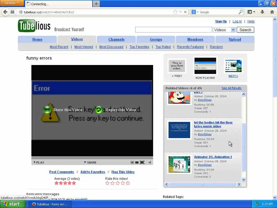Image resolution: width=277 pixels, height=208 pixels.
Task: Click Post Comments link
Action: coord(61,172)
